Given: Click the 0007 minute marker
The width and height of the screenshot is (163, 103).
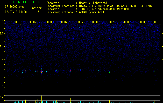Looking at the screenshot, I should (111, 22).
